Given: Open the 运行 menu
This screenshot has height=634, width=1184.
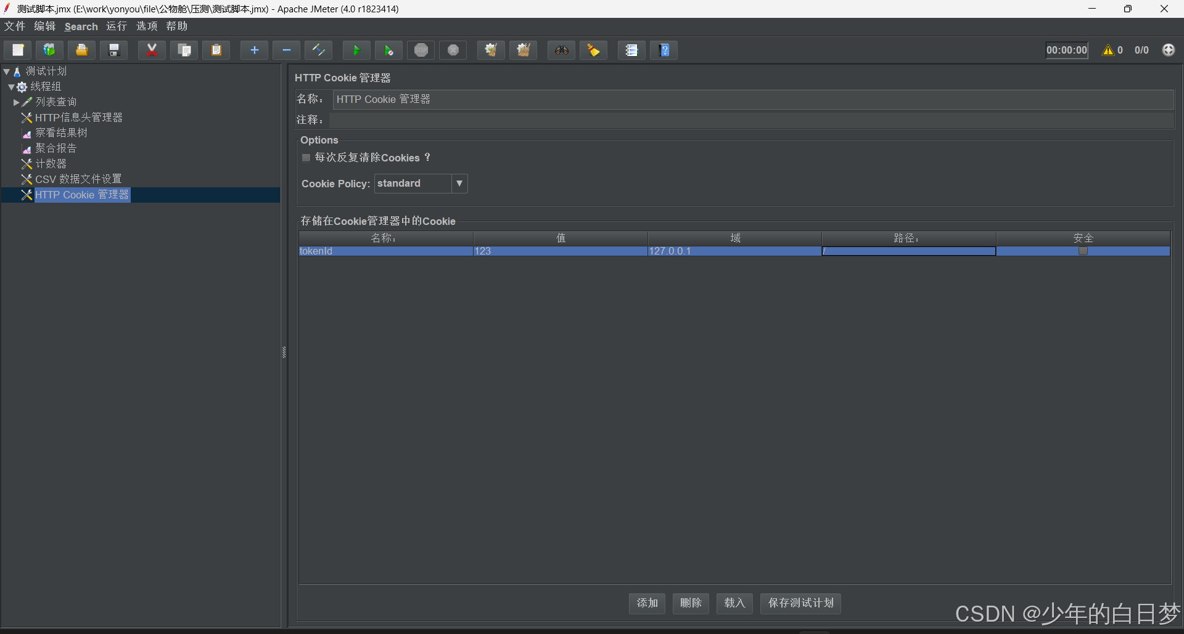Looking at the screenshot, I should pos(117,26).
